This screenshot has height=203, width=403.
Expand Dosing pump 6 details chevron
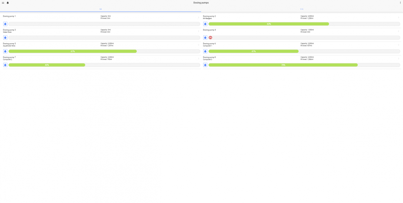[x=399, y=45]
